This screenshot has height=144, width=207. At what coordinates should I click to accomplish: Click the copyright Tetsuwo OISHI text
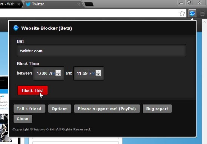coord(52,129)
